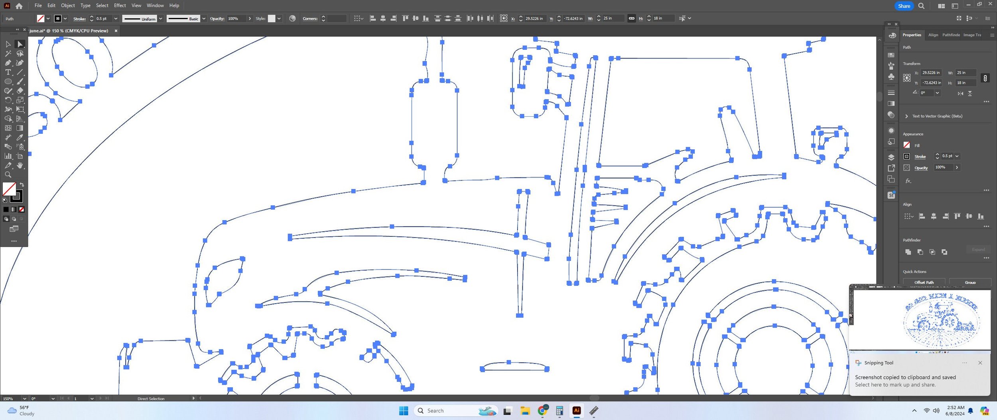The image size is (997, 420).
Task: Switch to the Align panel tab
Action: point(933,35)
